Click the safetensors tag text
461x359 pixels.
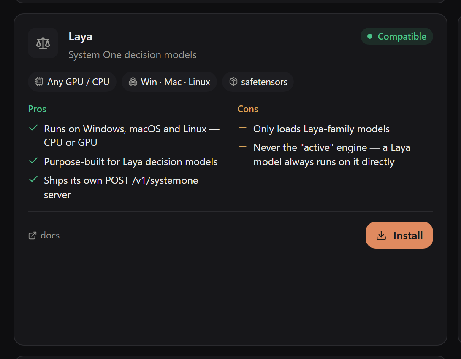pyautogui.click(x=264, y=82)
